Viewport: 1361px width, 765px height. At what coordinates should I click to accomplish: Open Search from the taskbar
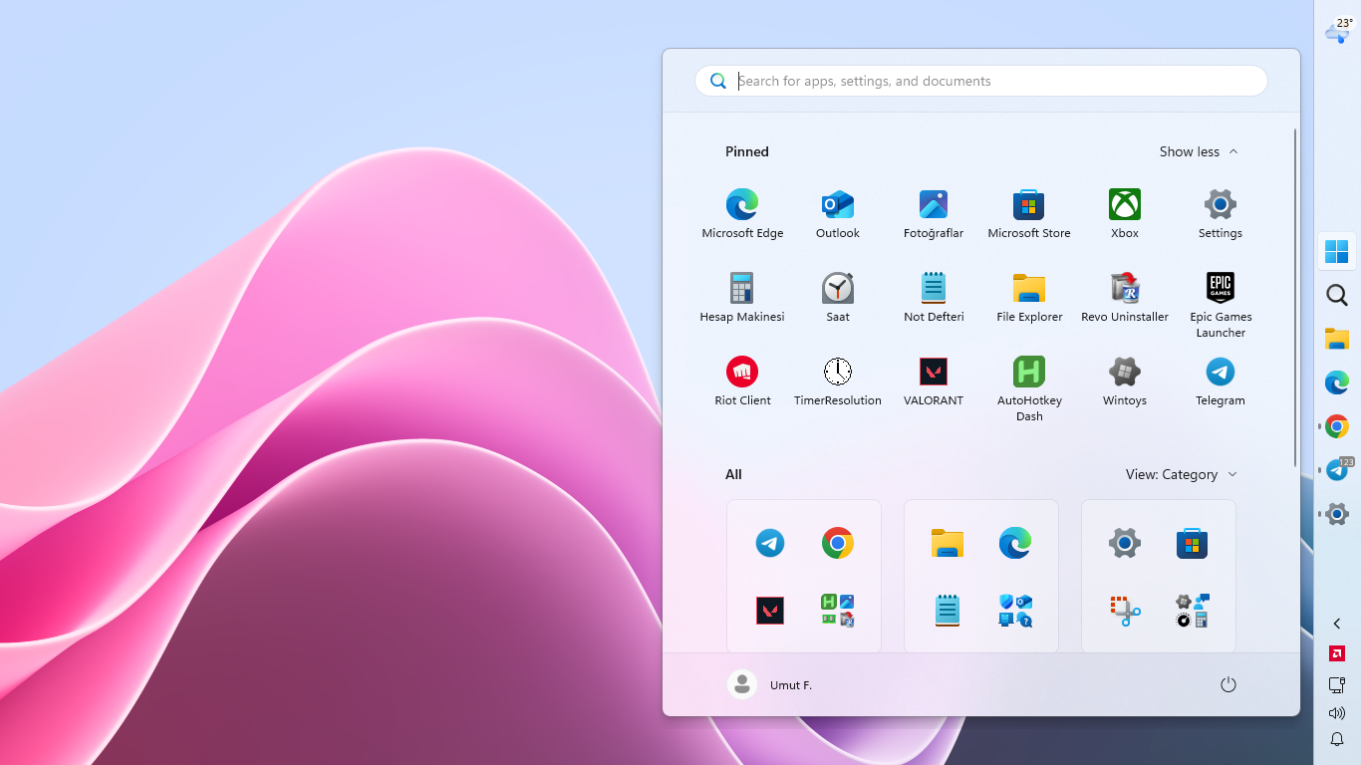1337,295
